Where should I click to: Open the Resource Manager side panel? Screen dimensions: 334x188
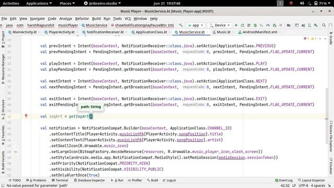(x=3, y=68)
